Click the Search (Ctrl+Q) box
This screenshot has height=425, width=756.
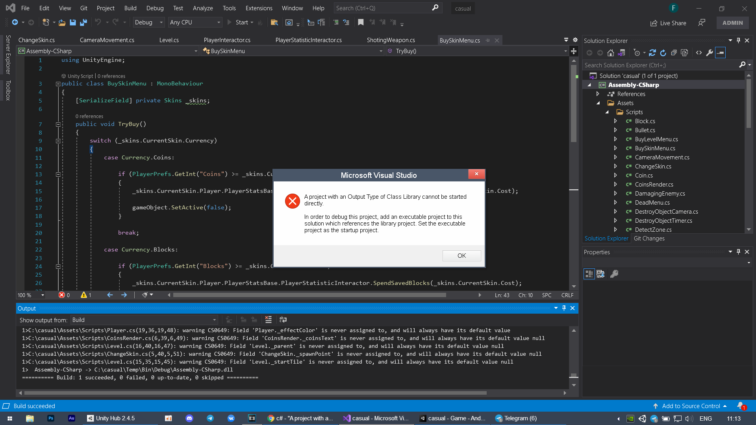click(x=387, y=8)
